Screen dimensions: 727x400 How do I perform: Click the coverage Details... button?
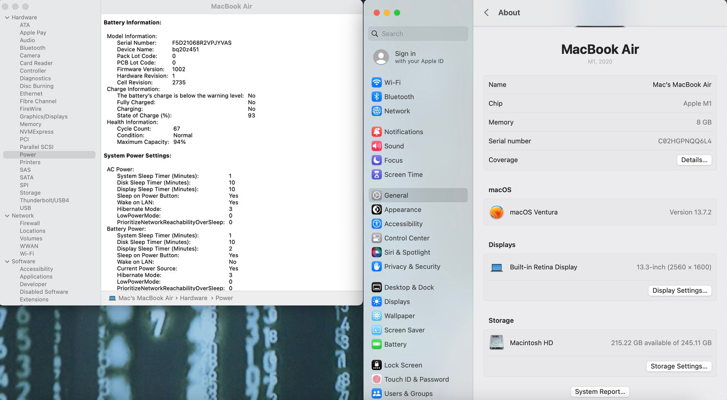[x=694, y=160]
